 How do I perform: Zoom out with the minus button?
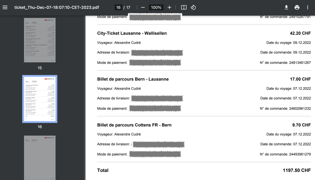(143, 7)
